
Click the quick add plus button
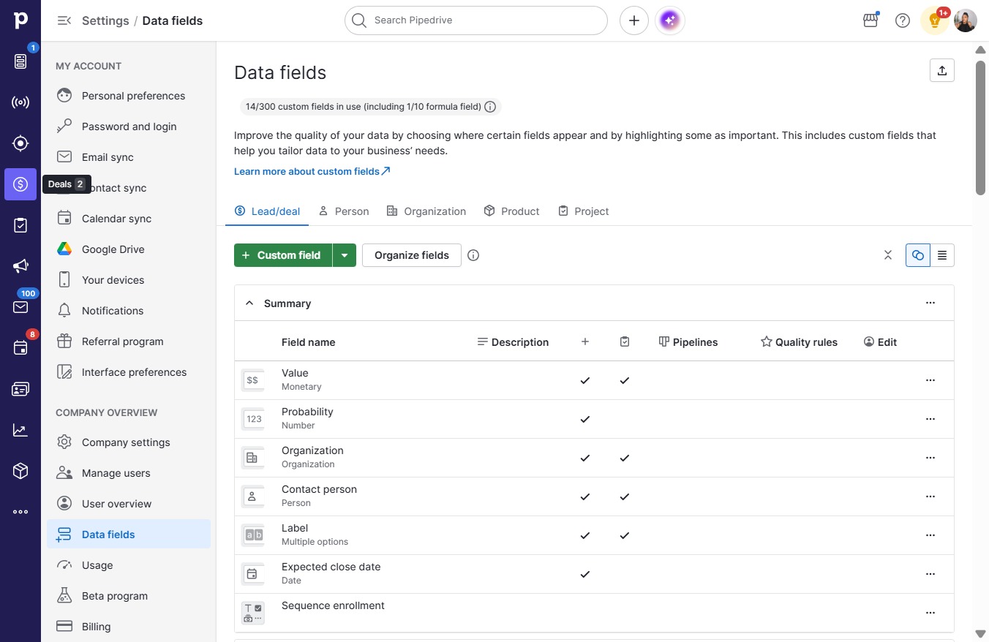634,20
